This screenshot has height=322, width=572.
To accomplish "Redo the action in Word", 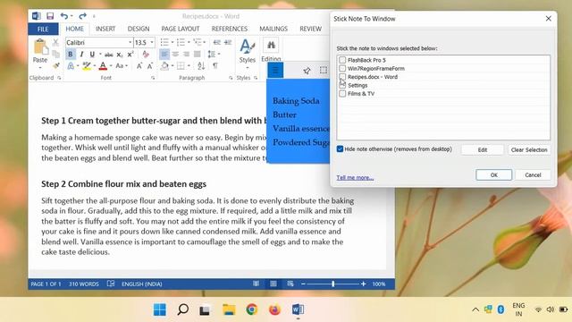I will [82, 16].
